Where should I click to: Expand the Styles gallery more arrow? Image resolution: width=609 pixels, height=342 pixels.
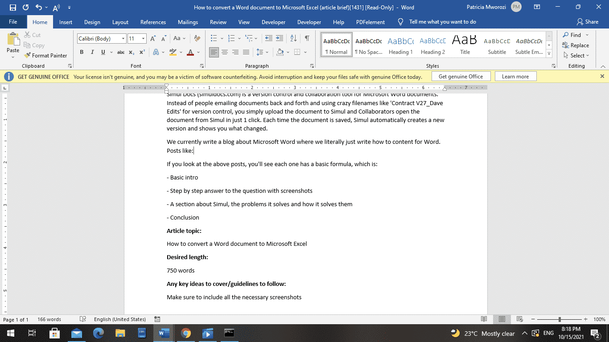click(549, 54)
